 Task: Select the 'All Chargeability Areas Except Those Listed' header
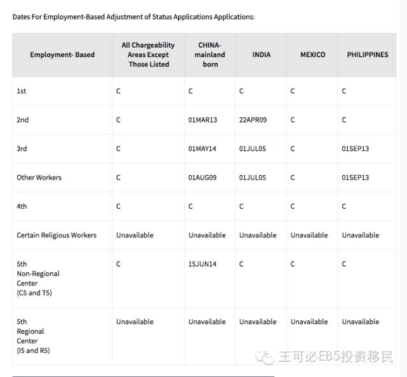point(148,55)
